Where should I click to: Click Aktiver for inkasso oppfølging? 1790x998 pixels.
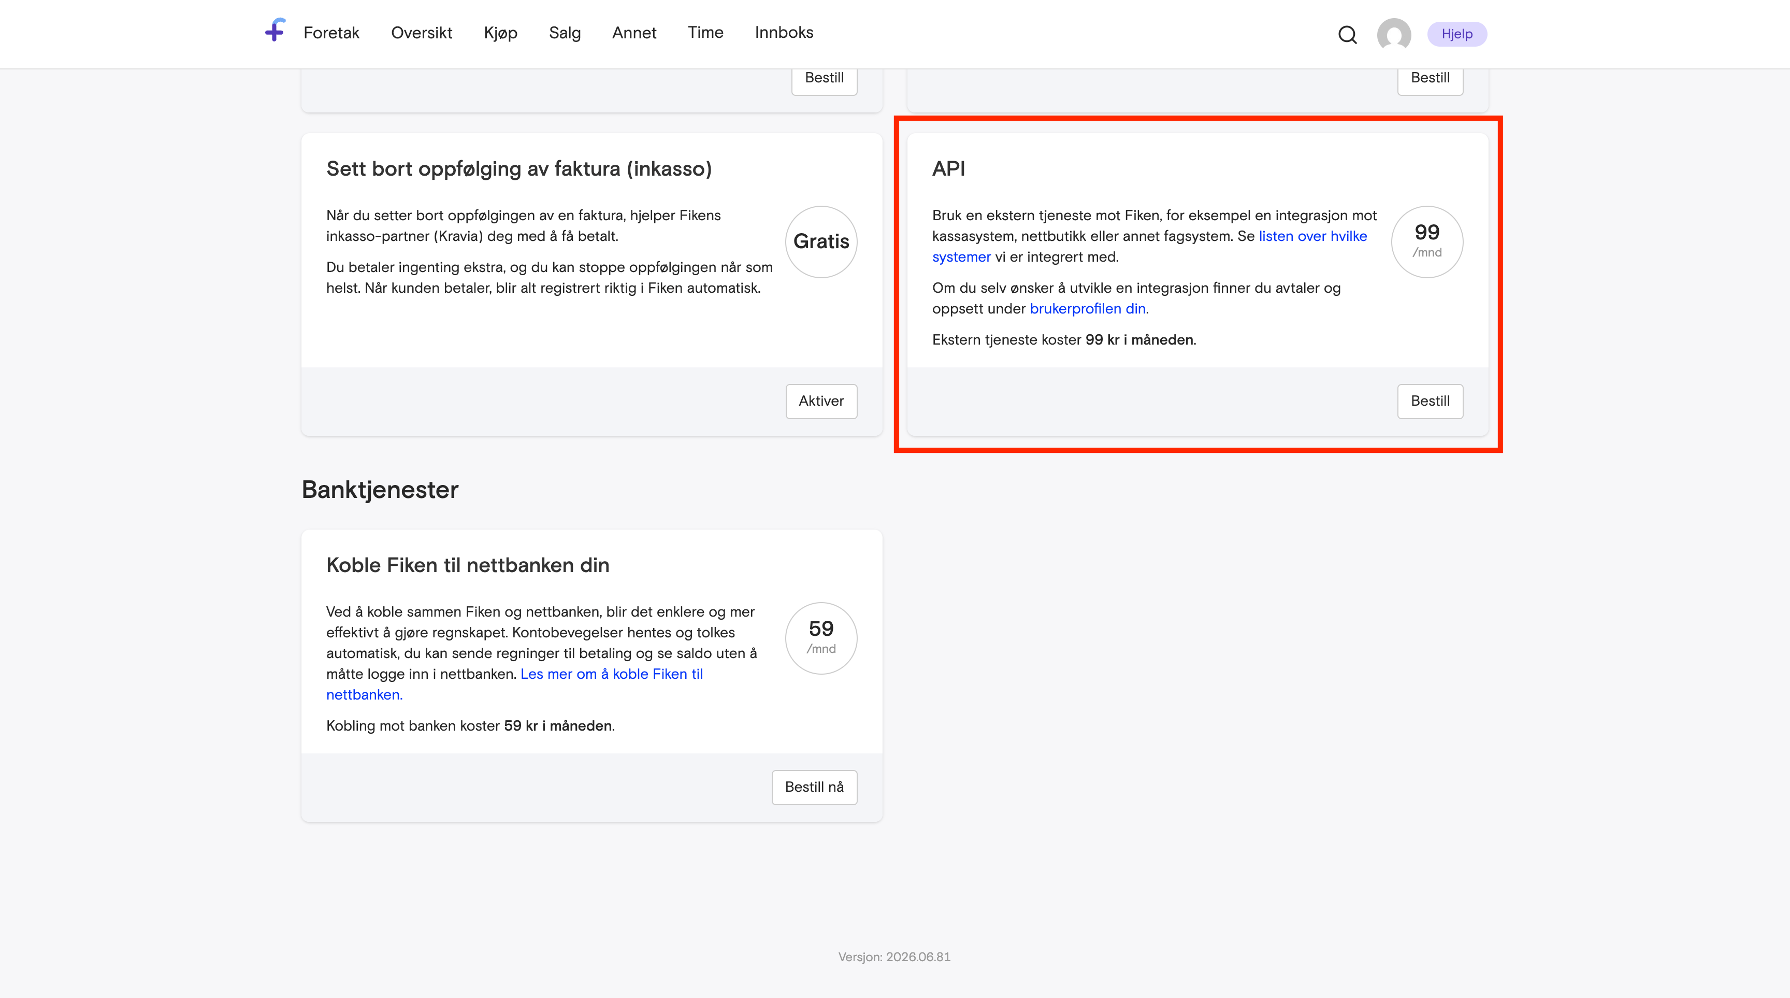click(821, 401)
